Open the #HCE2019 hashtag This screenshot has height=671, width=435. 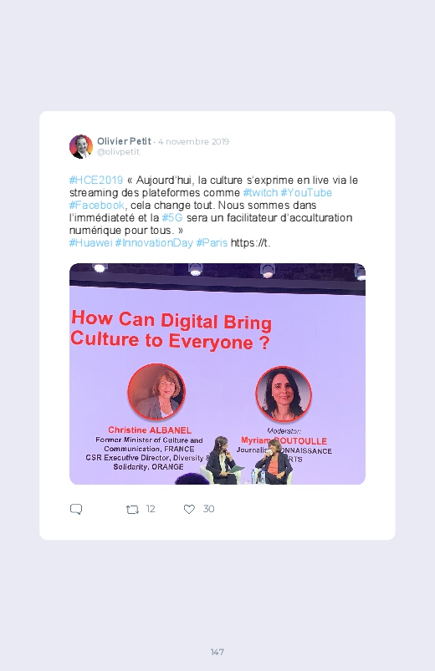click(x=96, y=180)
